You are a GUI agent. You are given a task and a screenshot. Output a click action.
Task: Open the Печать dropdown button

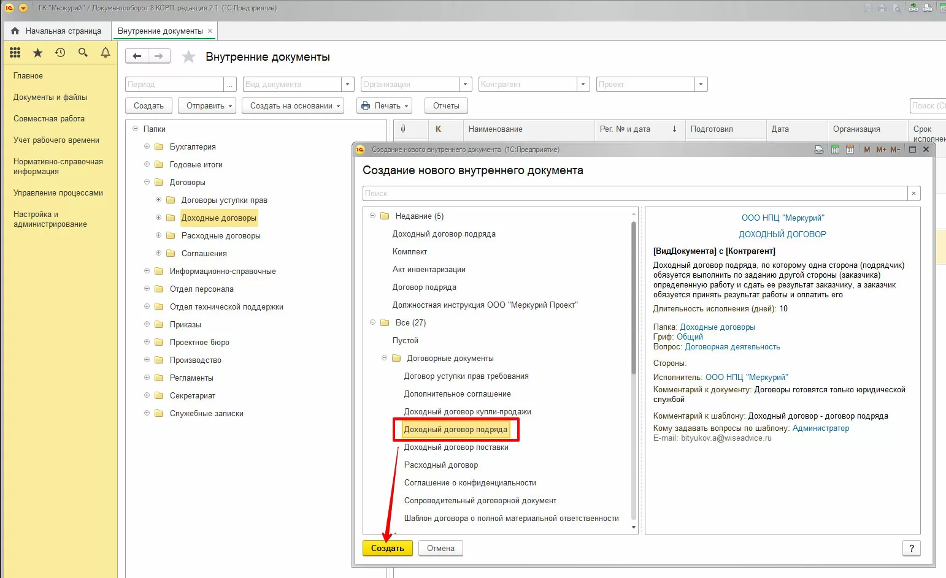383,106
